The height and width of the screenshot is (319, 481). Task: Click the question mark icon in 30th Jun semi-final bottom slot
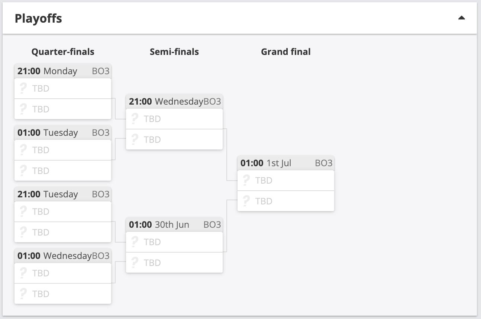pyautogui.click(x=135, y=263)
